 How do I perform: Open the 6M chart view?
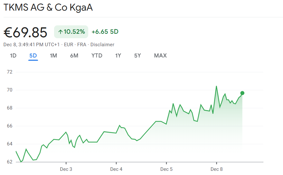coord(74,56)
